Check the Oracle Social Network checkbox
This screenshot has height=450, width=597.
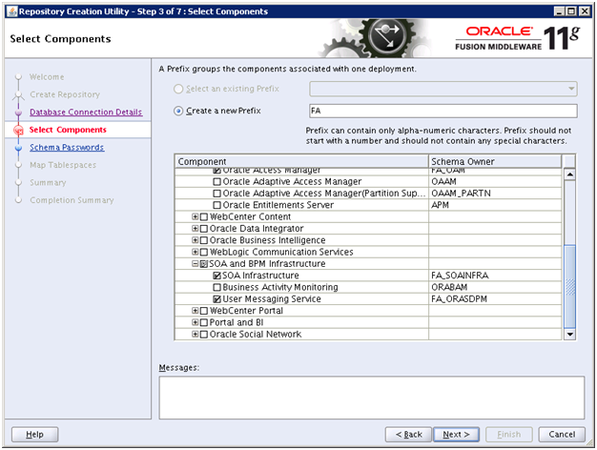(x=204, y=335)
